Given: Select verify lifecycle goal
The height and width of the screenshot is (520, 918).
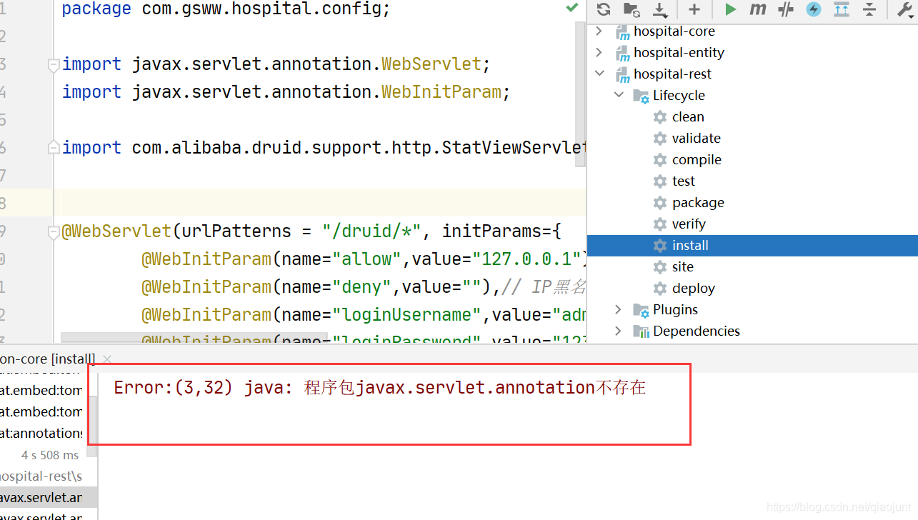Looking at the screenshot, I should coord(689,224).
